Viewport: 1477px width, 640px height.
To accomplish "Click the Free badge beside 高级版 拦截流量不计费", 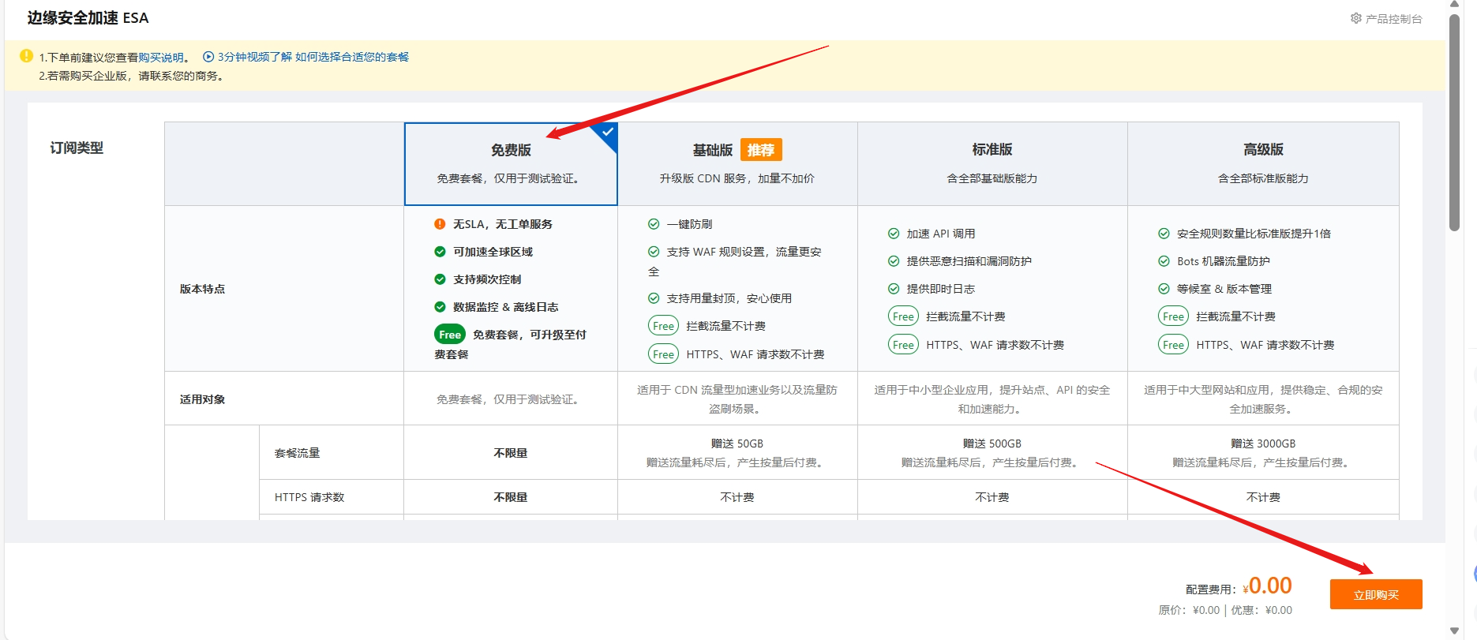I will click(x=1173, y=316).
